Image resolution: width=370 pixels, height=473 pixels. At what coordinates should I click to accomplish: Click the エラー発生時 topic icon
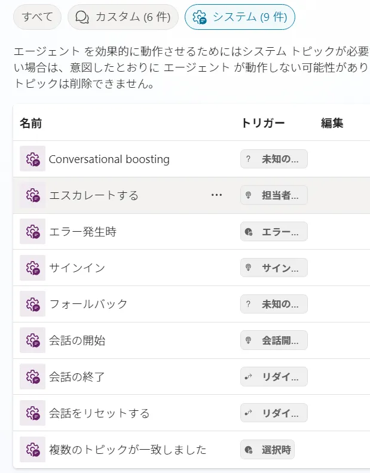(x=32, y=232)
